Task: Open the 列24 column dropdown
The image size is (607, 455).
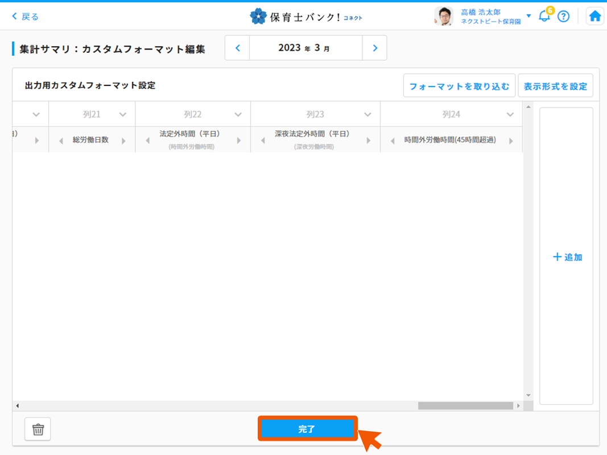Action: [510, 115]
